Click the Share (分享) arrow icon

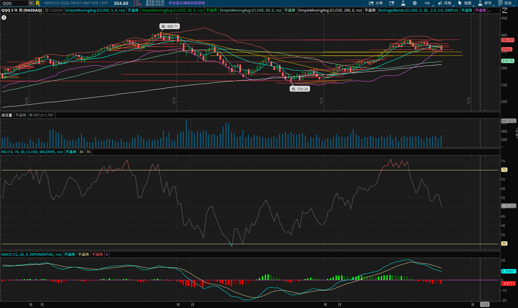coord(371,3)
